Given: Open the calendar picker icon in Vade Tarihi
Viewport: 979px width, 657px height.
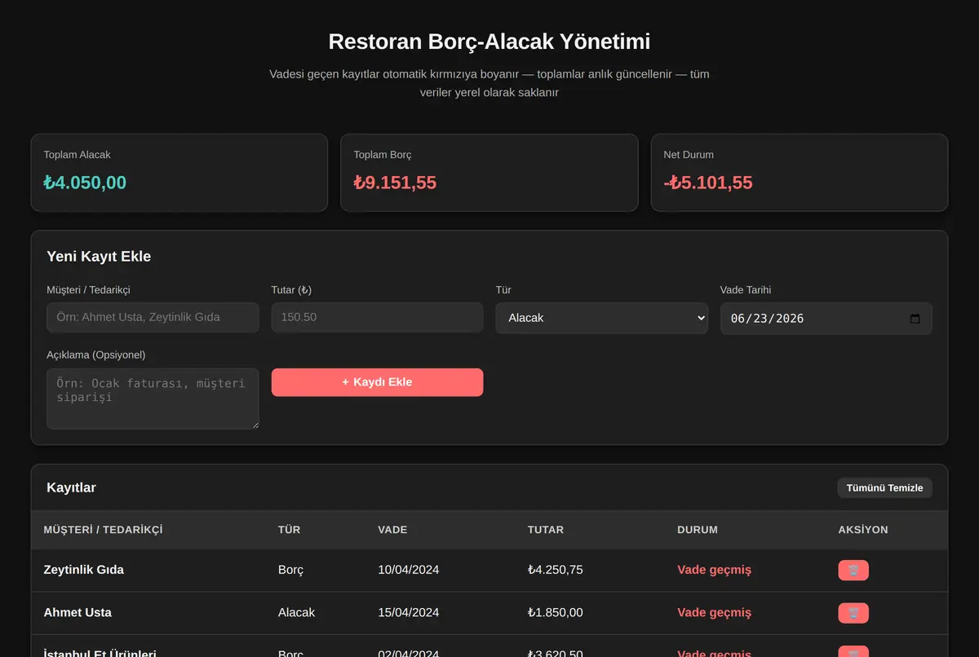Looking at the screenshot, I should pyautogui.click(x=915, y=318).
